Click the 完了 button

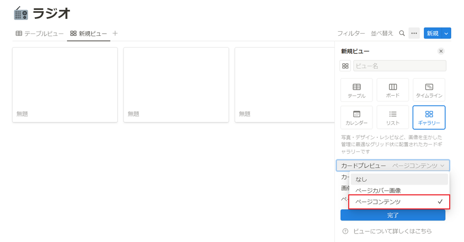[x=393, y=215]
